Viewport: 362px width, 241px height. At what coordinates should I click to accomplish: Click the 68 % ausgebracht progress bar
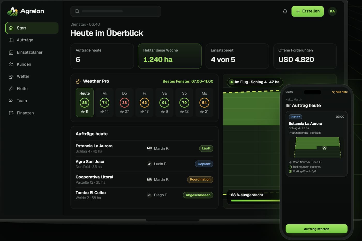pos(255,200)
